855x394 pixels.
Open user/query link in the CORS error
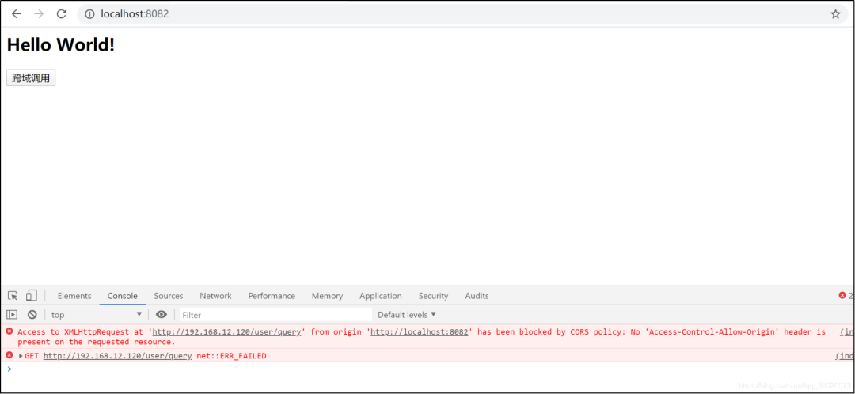coord(226,331)
